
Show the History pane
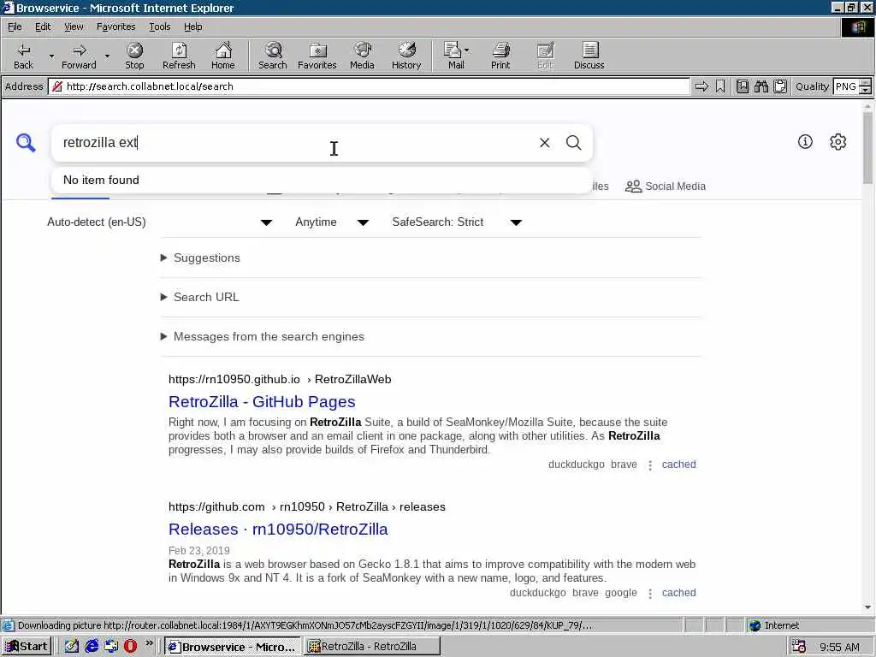point(406,56)
